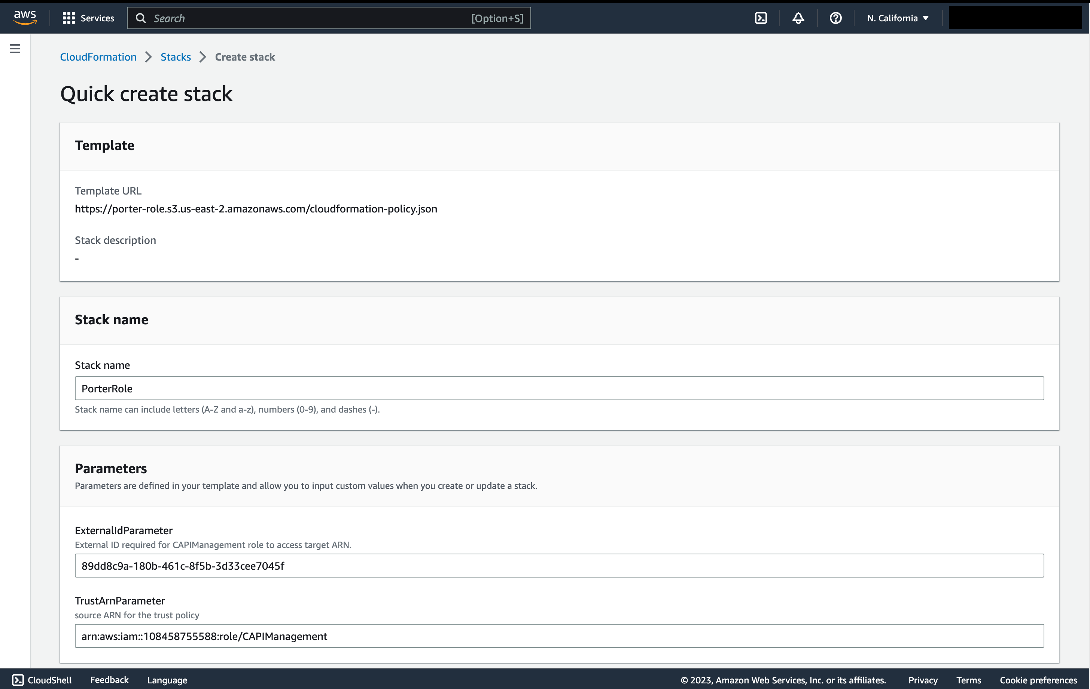Select the Create stack breadcrumb text
Image resolution: width=1090 pixels, height=689 pixels.
coord(245,57)
